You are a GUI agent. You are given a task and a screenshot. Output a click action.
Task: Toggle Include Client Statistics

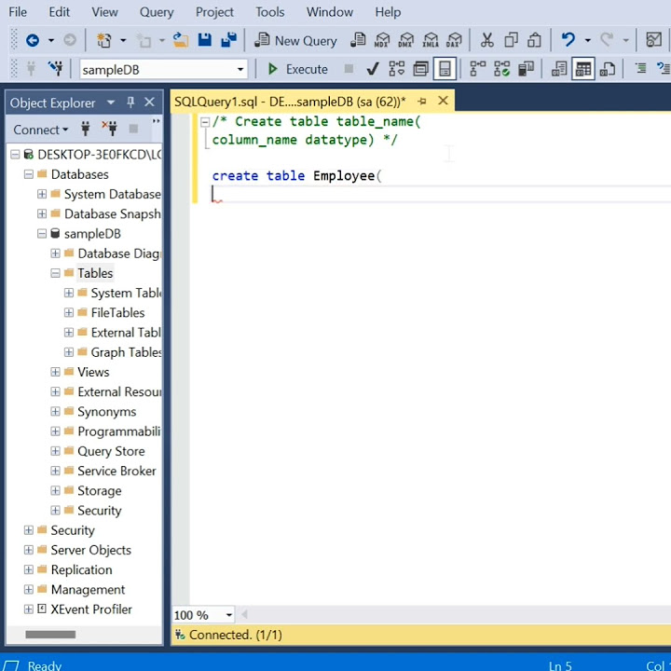point(526,69)
